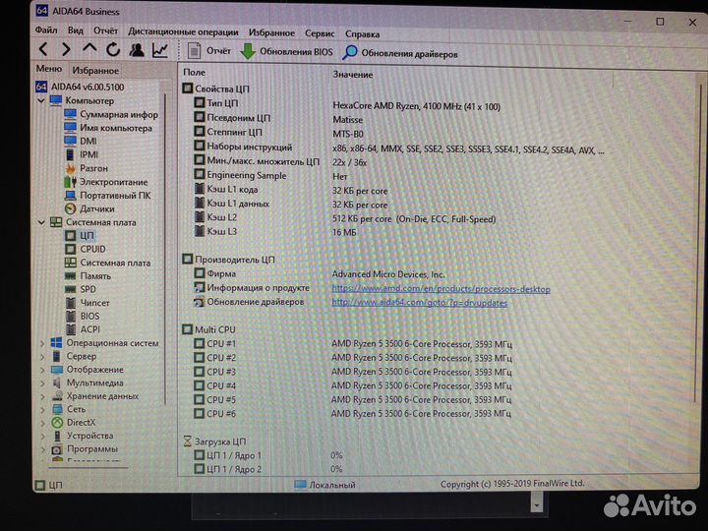Image resolution: width=708 pixels, height=531 pixels.
Task: Expand the Сеть tree node
Action: tap(42, 409)
